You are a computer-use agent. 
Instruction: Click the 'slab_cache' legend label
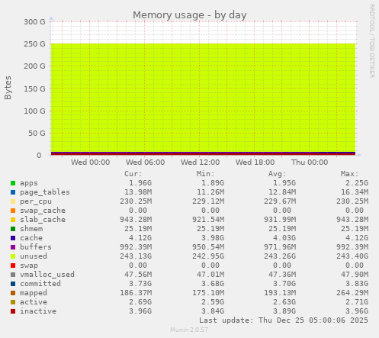(x=43, y=220)
